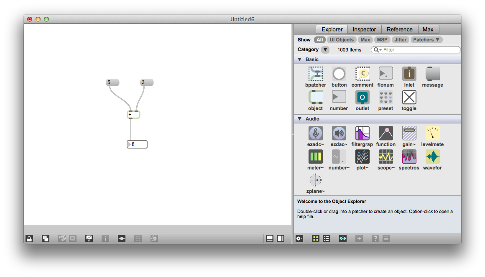This screenshot has height=277, width=485.
Task: Click the outlet object icon
Action: coord(362,97)
